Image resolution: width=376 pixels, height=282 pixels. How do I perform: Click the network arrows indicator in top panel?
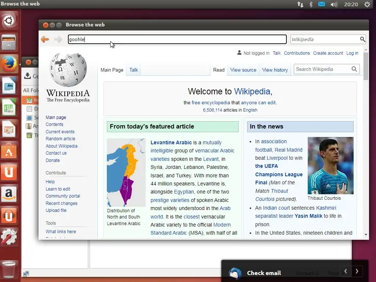click(x=300, y=4)
